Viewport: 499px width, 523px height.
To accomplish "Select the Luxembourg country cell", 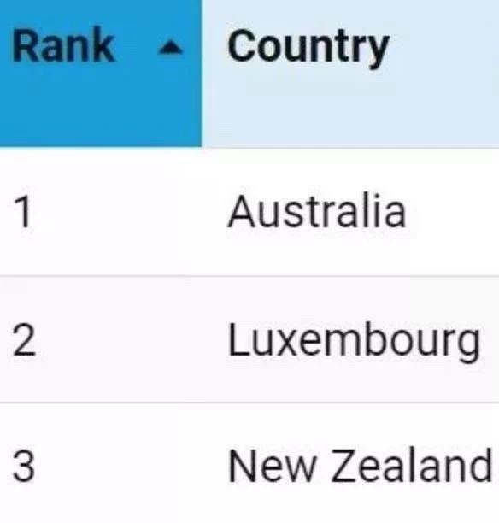I will 350,339.
